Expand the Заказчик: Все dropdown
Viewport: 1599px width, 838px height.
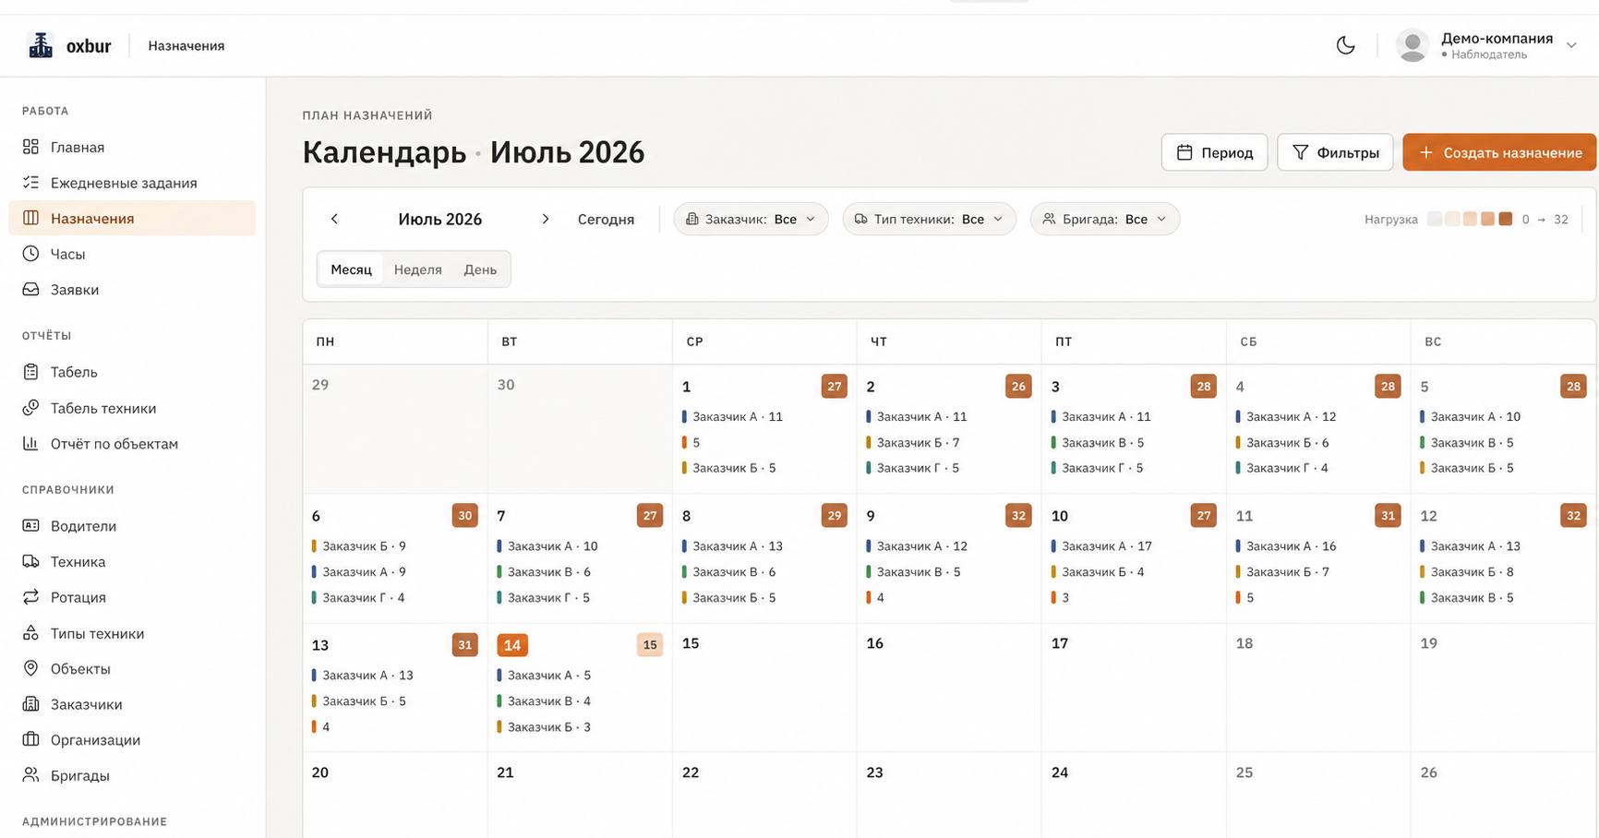coord(751,219)
